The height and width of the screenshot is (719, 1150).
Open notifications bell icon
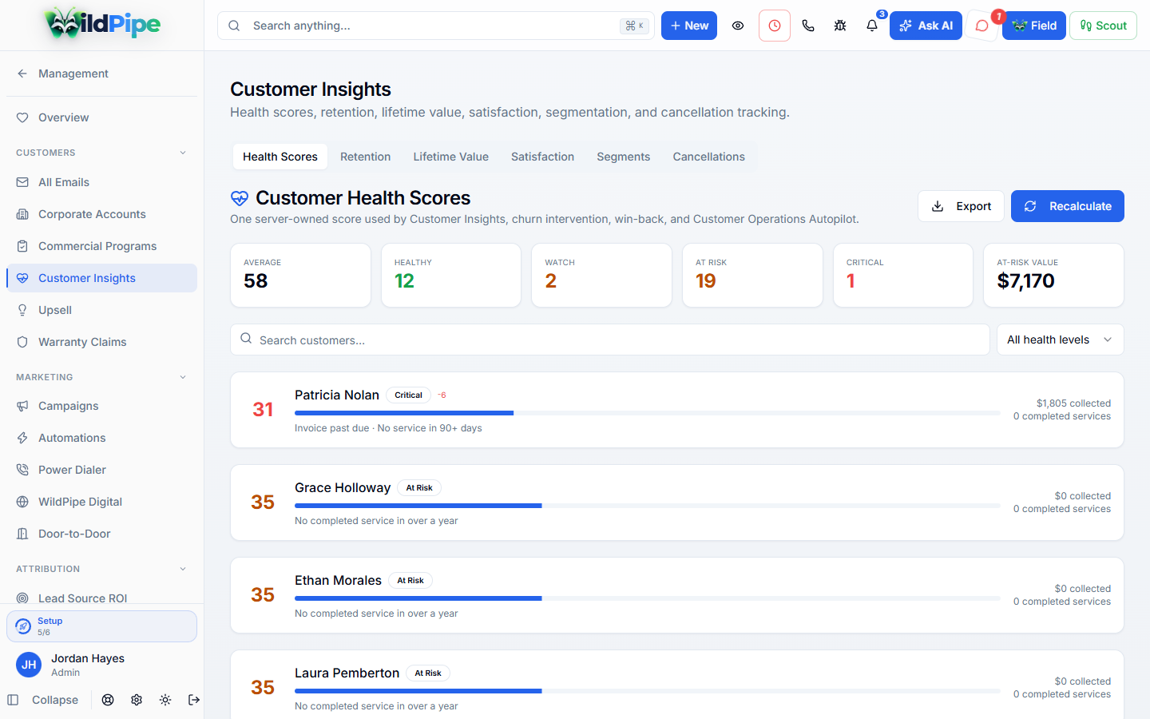tap(872, 26)
